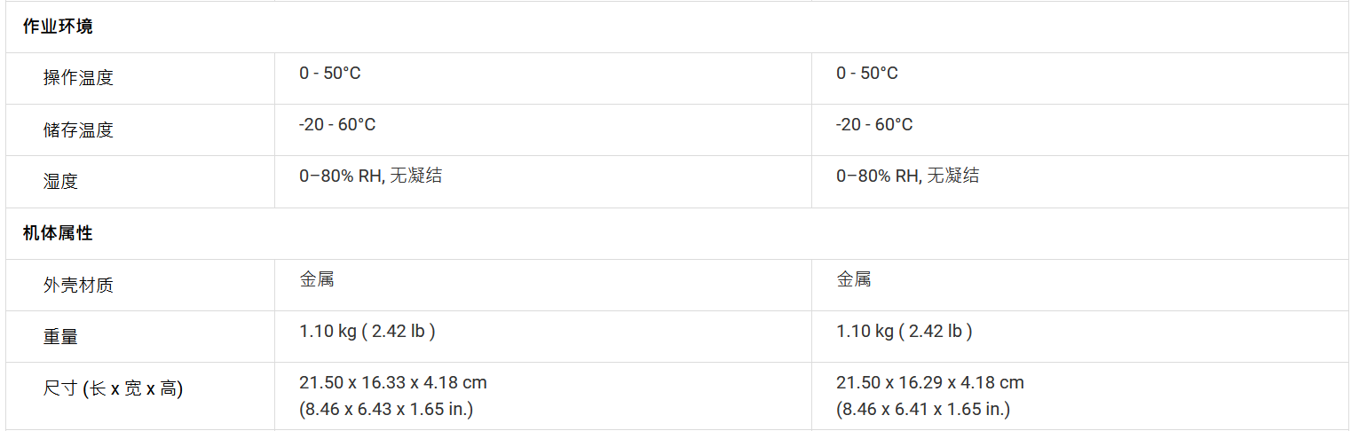Click the 重量 row label
1351x431 pixels.
[60, 337]
